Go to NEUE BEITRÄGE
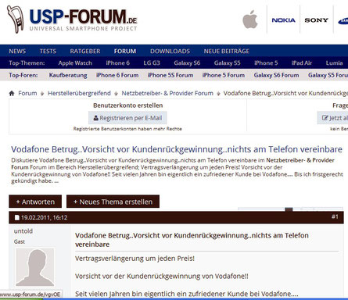 click(x=227, y=51)
